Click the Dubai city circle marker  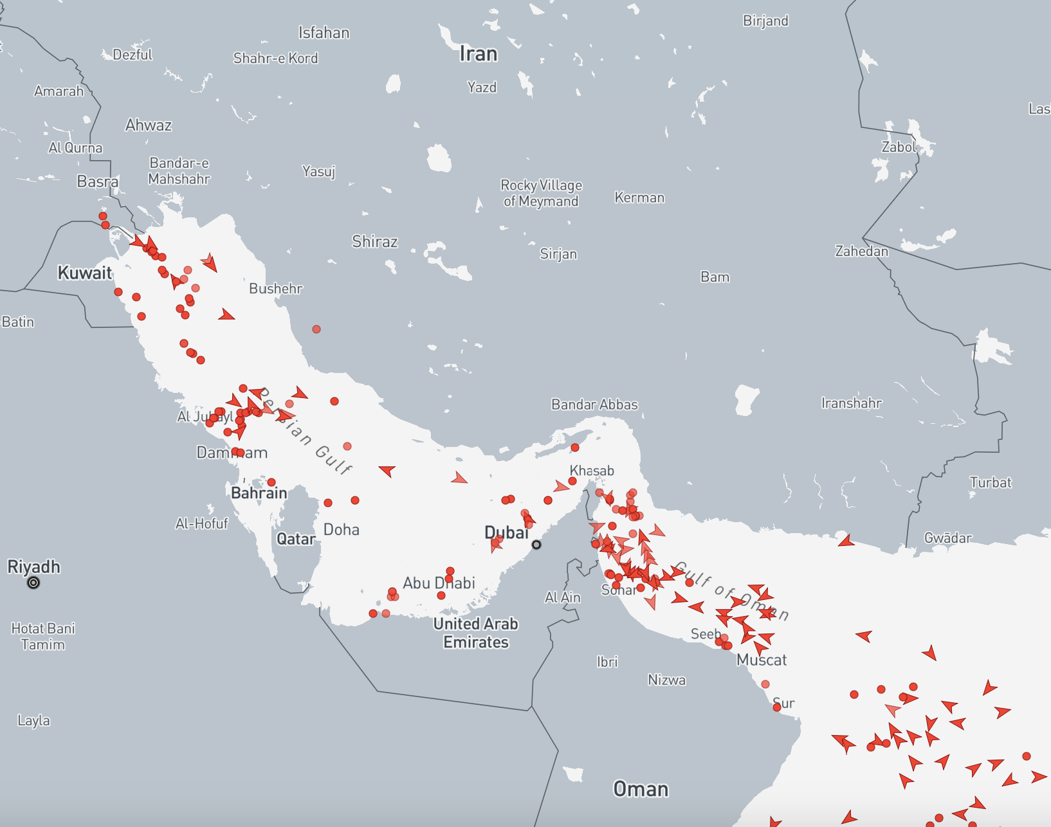click(x=536, y=545)
